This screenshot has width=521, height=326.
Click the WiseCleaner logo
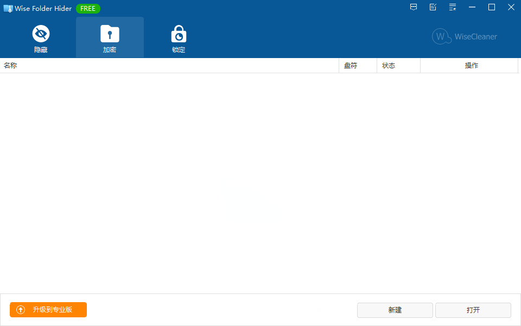pos(464,36)
